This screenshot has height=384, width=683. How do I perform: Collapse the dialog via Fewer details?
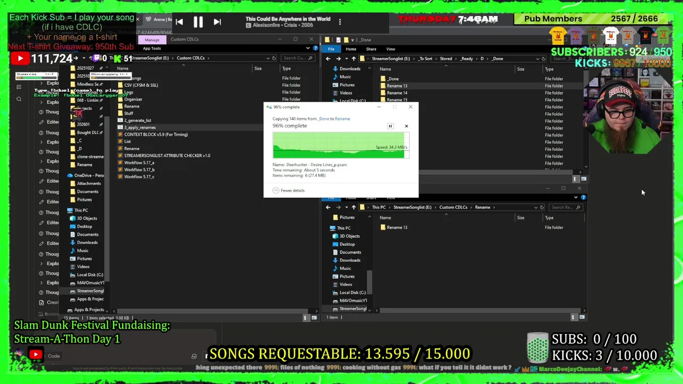[289, 190]
